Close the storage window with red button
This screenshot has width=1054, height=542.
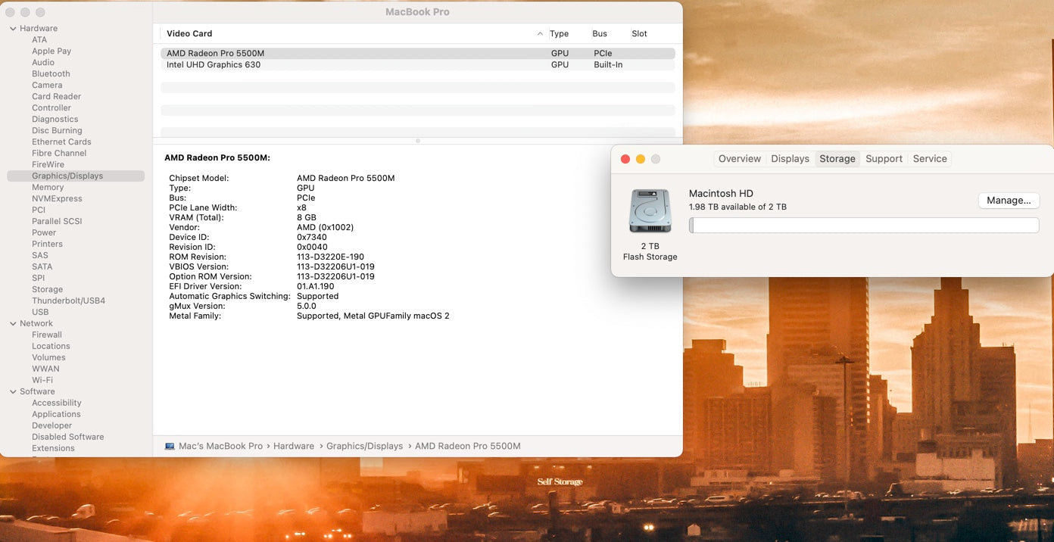point(625,159)
